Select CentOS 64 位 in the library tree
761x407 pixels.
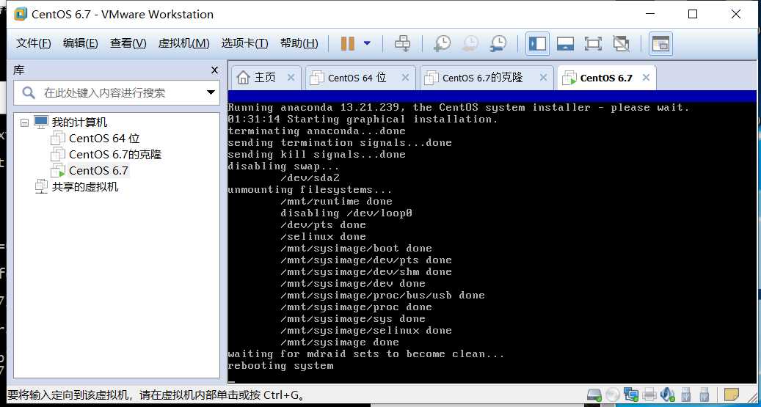(104, 139)
